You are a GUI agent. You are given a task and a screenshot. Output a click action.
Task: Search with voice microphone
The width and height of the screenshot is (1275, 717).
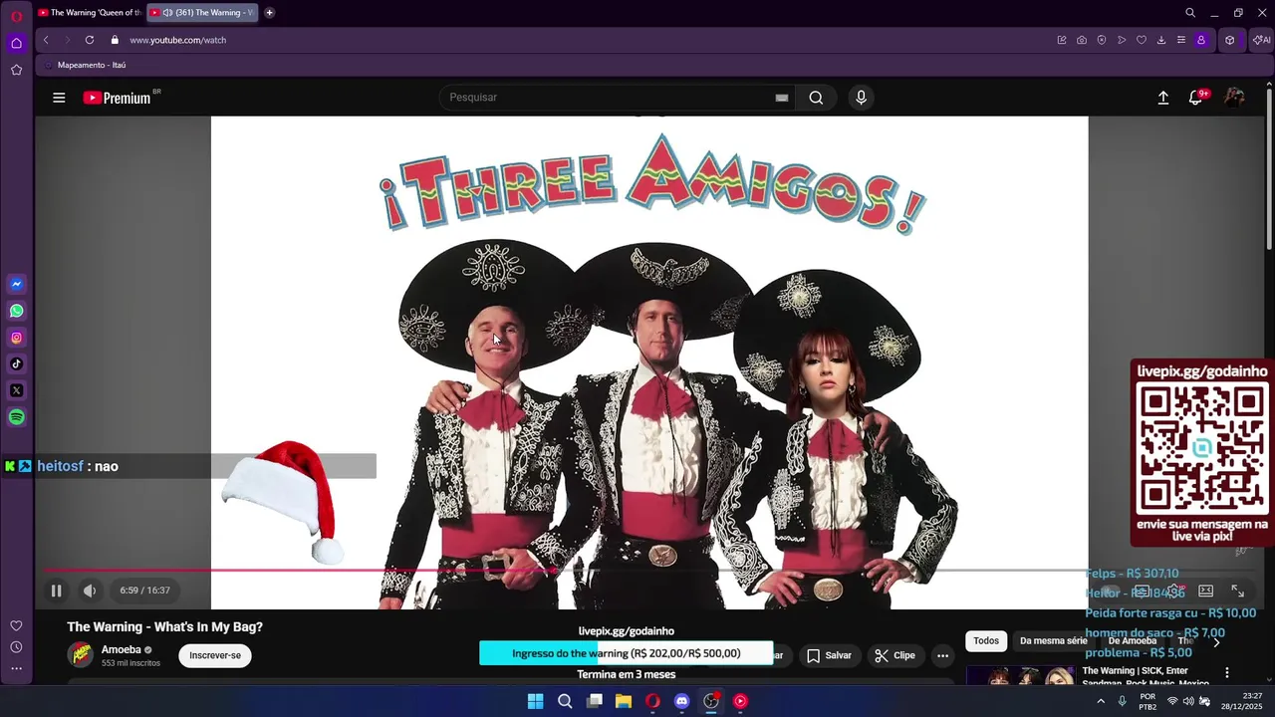(x=861, y=98)
